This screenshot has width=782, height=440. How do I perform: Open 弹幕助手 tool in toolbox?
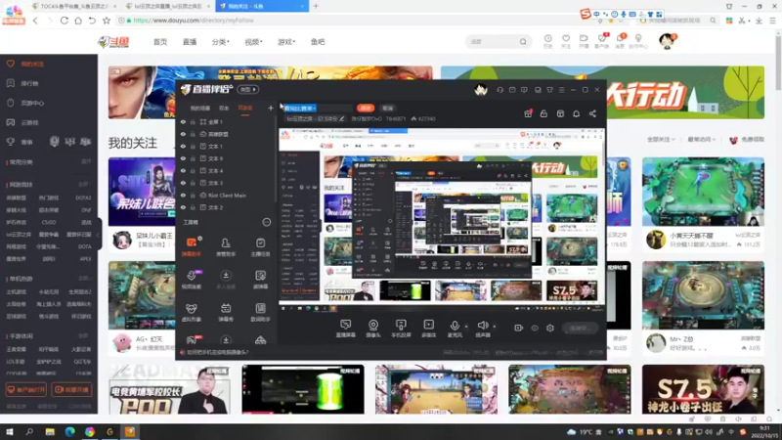(192, 247)
